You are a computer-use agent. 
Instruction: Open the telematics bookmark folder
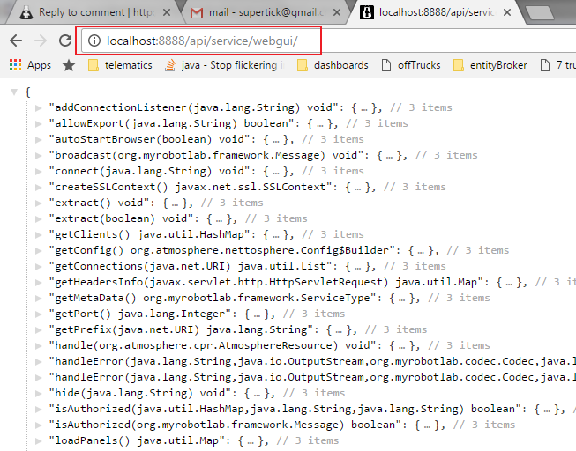coord(120,65)
